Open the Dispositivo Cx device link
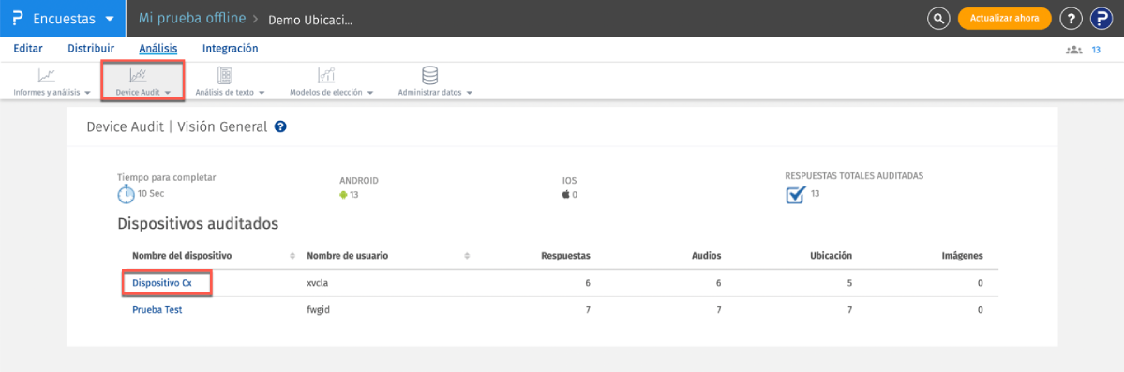 point(162,282)
